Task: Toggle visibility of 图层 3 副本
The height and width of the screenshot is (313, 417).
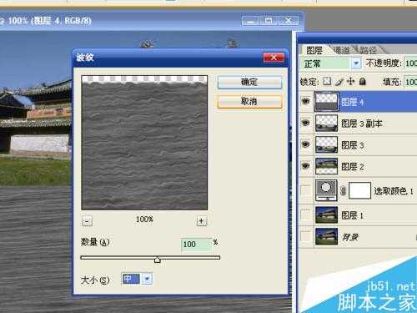Action: pos(306,123)
